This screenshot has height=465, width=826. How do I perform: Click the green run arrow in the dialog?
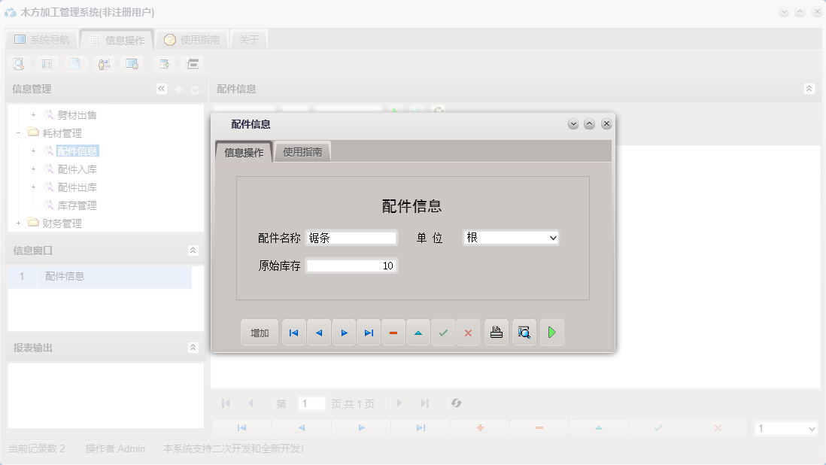(552, 332)
